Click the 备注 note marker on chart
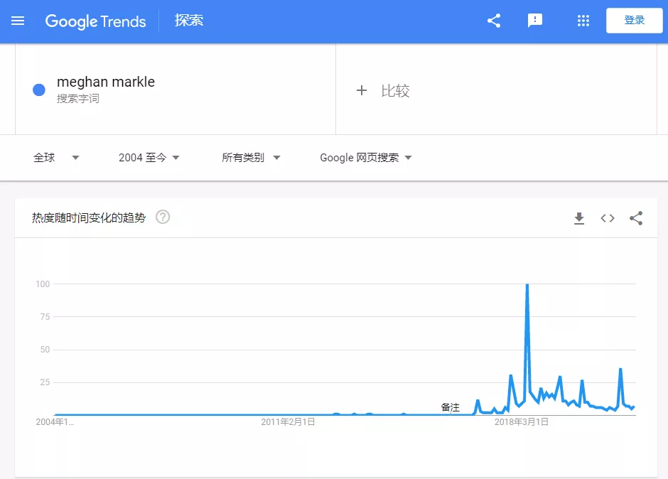The image size is (668, 479). click(450, 407)
